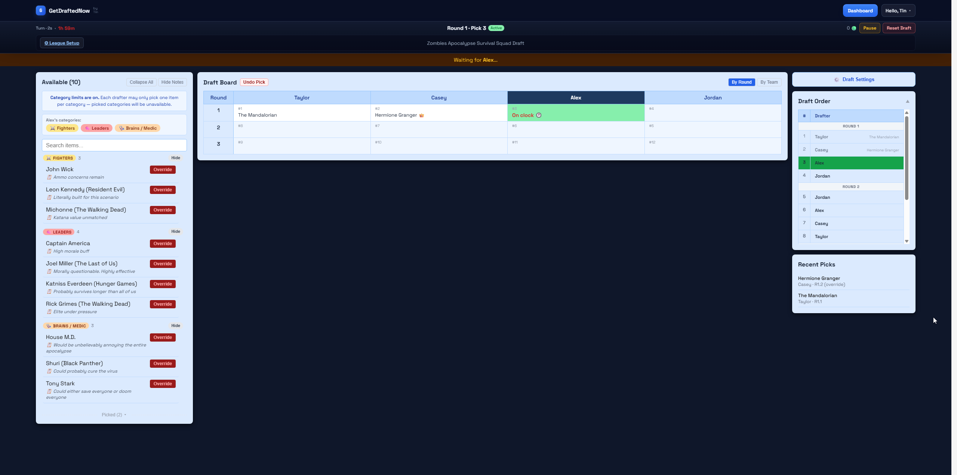Override pick with Rick Grimes

(163, 304)
